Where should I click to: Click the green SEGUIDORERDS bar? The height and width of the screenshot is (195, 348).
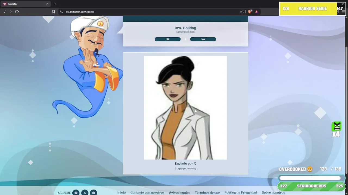(311, 186)
